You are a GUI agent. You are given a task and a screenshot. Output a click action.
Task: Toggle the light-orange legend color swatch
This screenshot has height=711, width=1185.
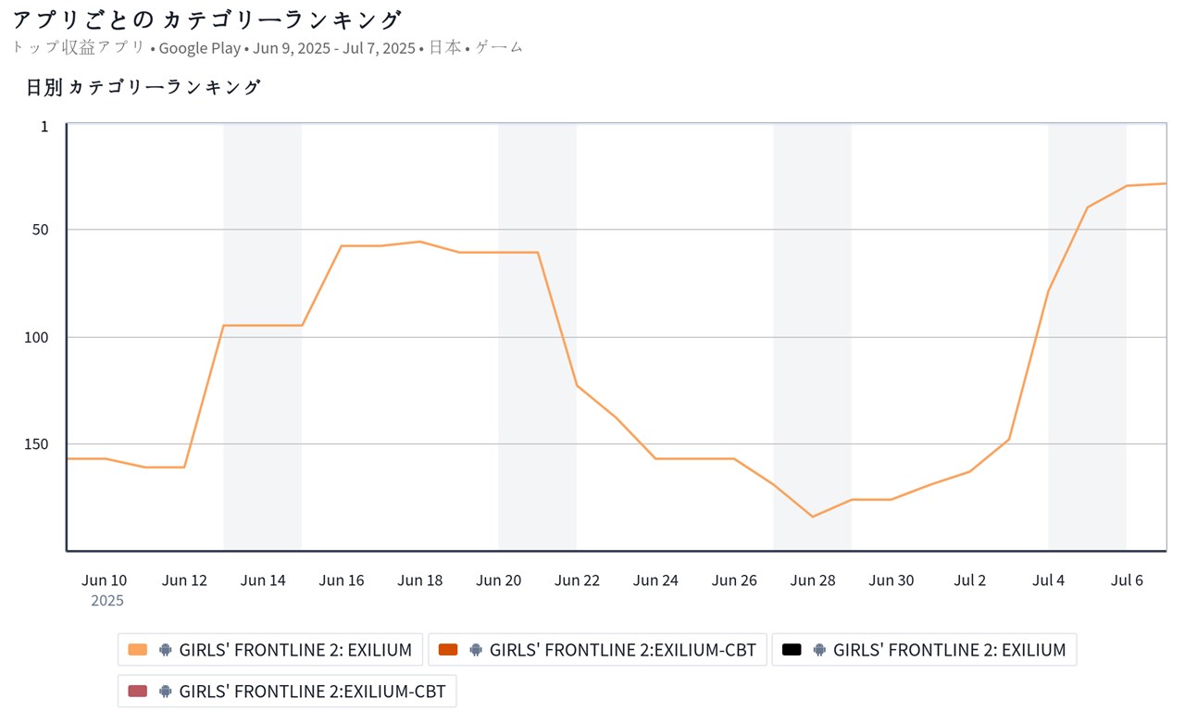coord(138,650)
